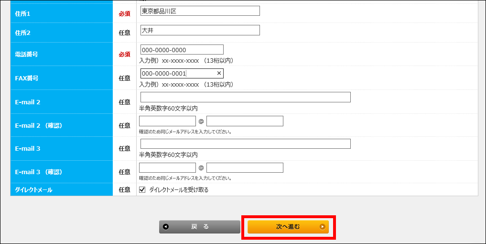Click the right arrow icon on 次へ進む button
The height and width of the screenshot is (244, 486).
tap(322, 227)
